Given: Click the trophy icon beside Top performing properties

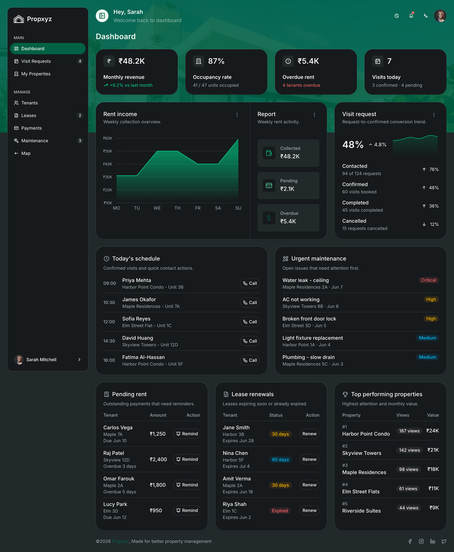Looking at the screenshot, I should (345, 394).
